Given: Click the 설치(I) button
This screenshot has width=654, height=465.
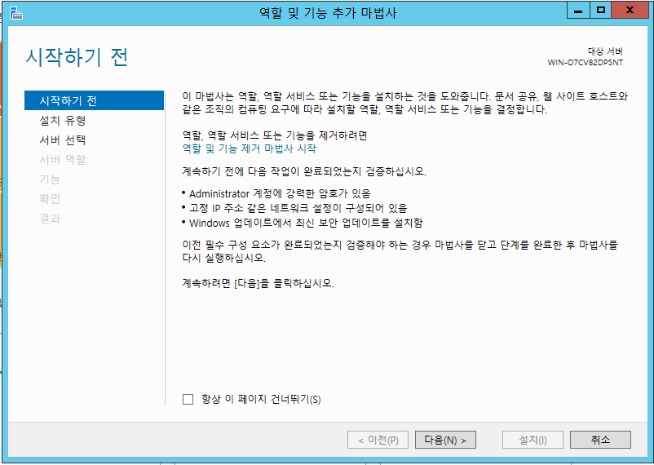Looking at the screenshot, I should click(x=532, y=440).
